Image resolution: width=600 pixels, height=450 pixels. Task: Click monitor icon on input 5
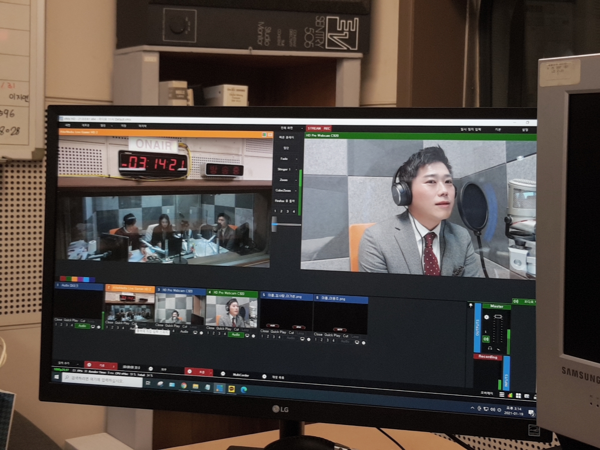[x=302, y=339]
